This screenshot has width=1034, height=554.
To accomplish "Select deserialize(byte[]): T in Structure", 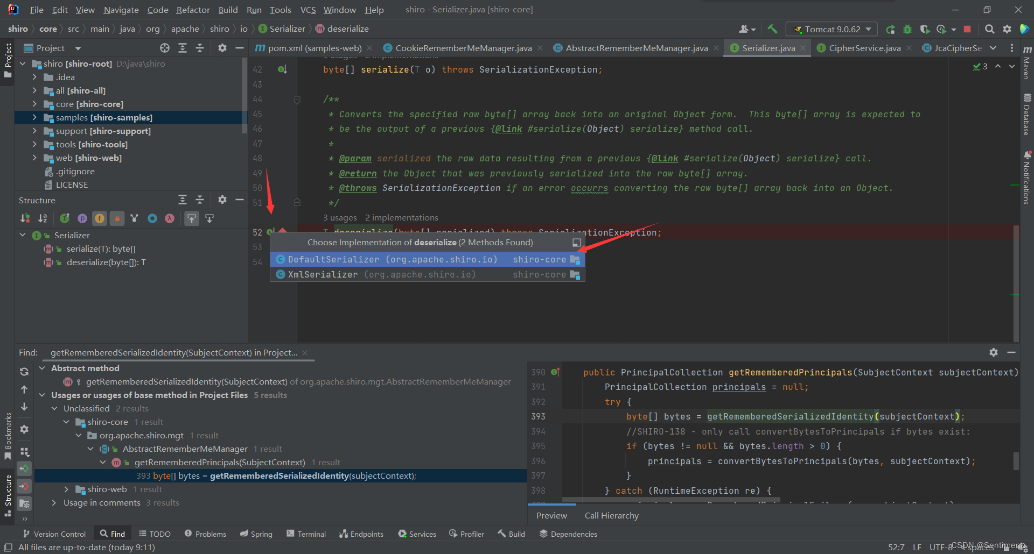I will (x=106, y=262).
